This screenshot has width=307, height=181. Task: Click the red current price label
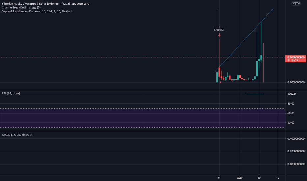(x=295, y=59)
